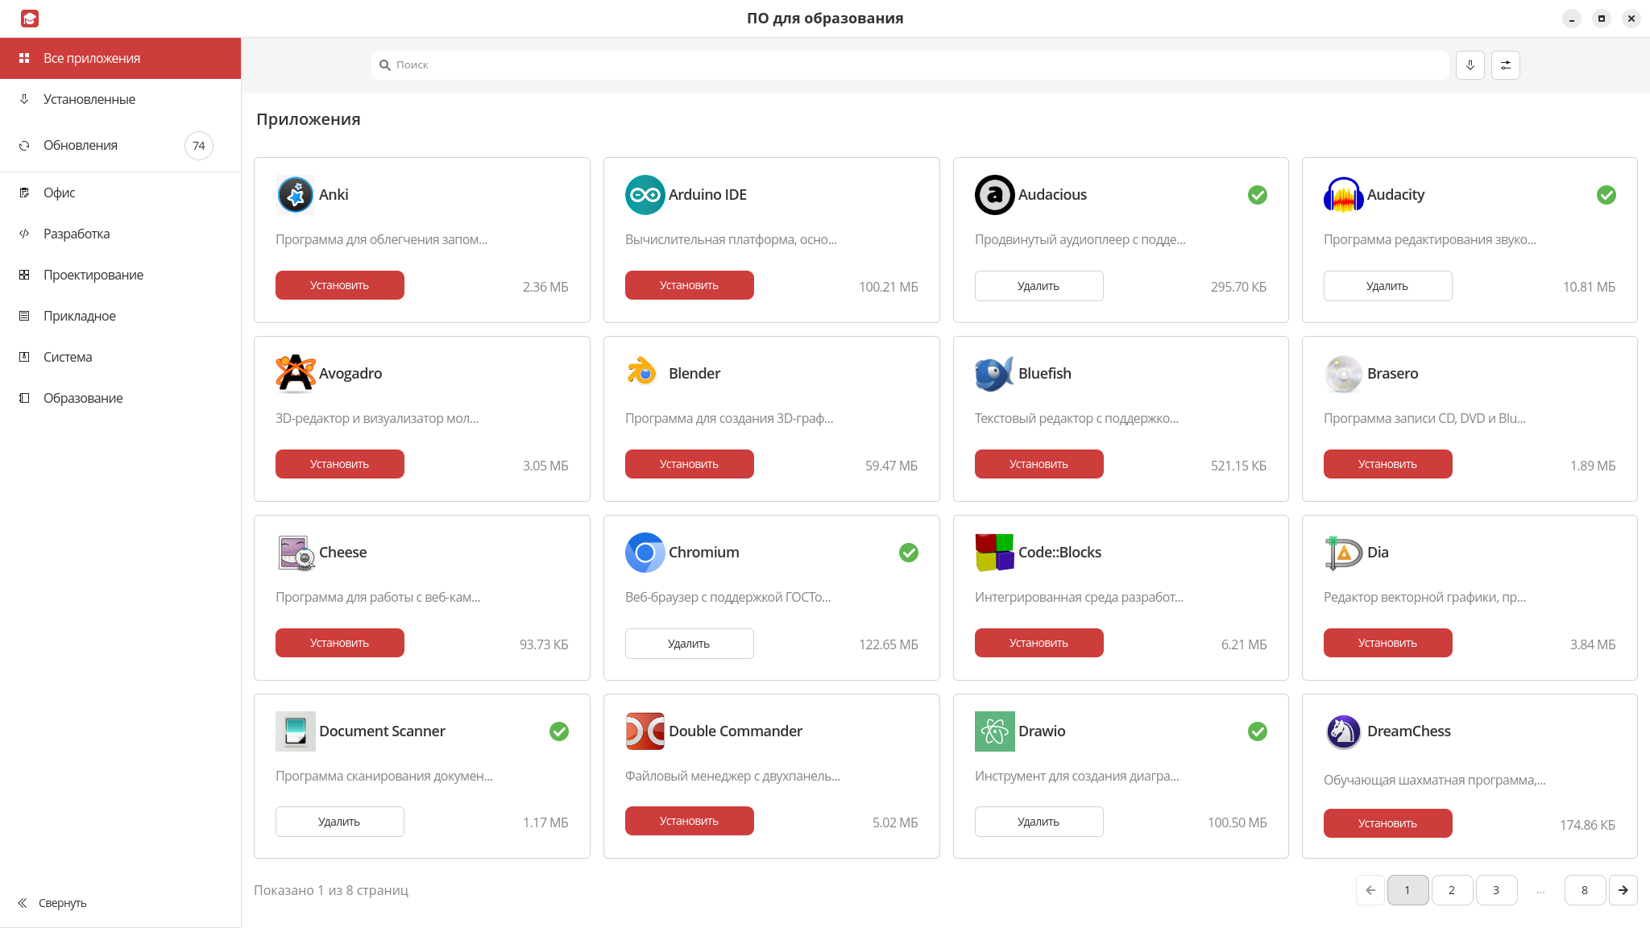
Task: Collapse the sidebar with Свернуть
Action: click(x=52, y=903)
